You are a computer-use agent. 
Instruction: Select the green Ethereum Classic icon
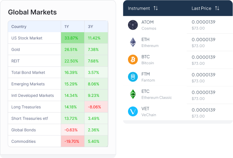(133, 94)
